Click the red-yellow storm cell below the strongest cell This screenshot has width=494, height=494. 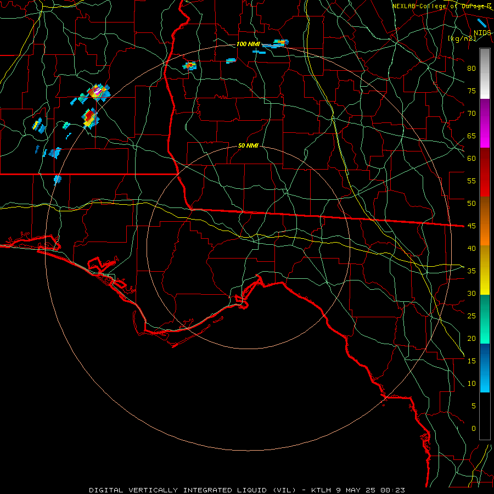pos(90,118)
